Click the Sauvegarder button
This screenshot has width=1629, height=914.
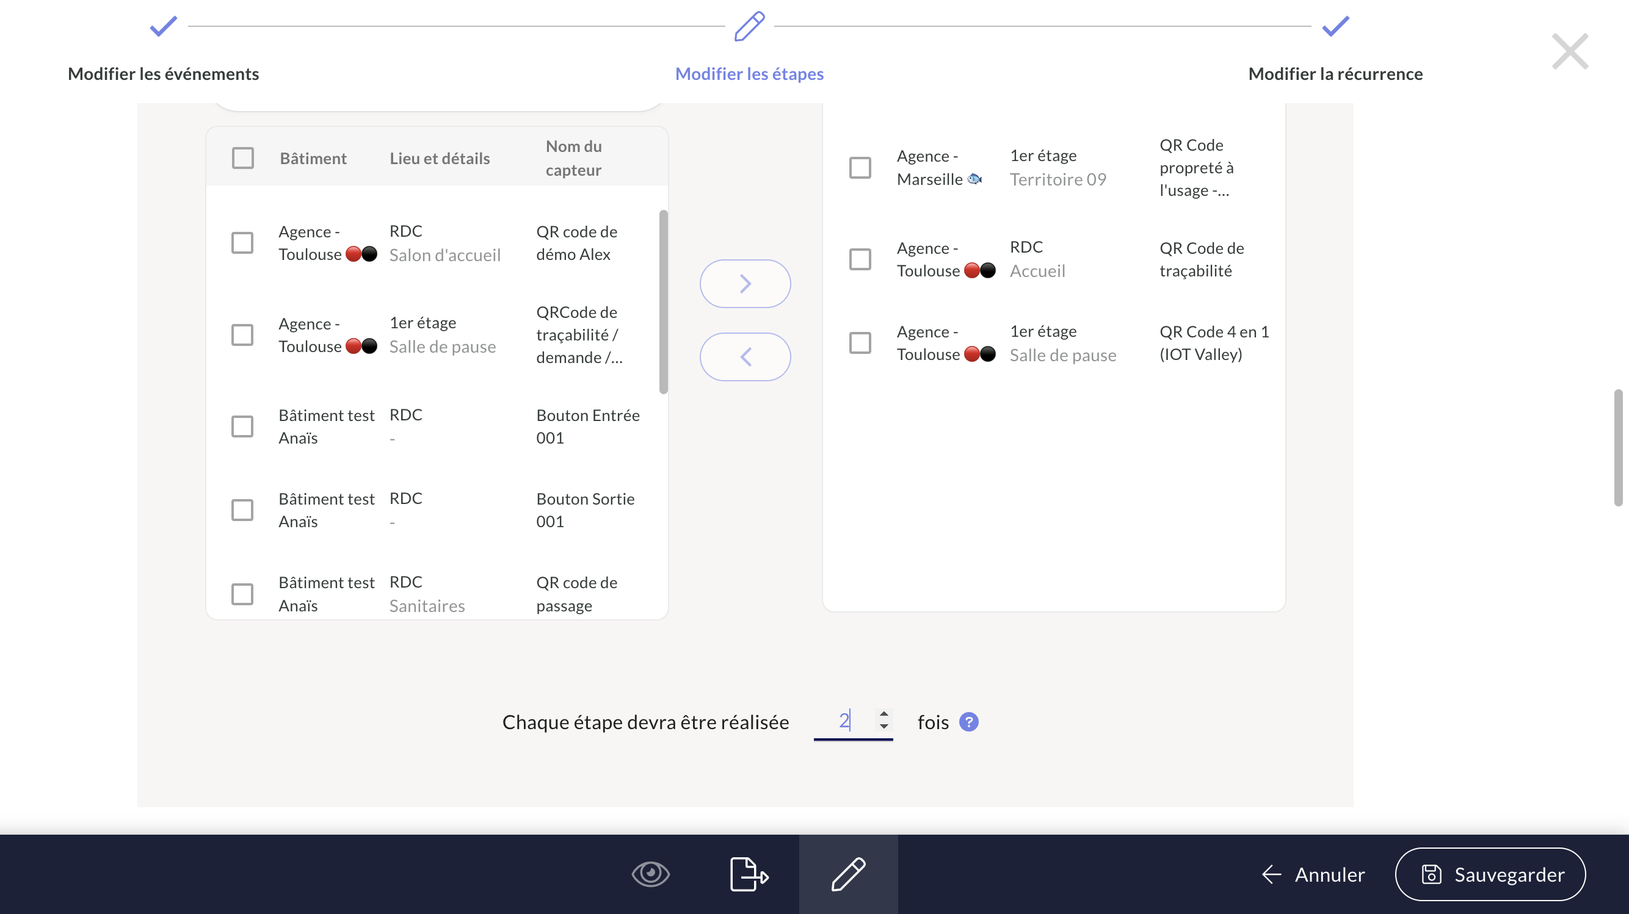(1490, 874)
